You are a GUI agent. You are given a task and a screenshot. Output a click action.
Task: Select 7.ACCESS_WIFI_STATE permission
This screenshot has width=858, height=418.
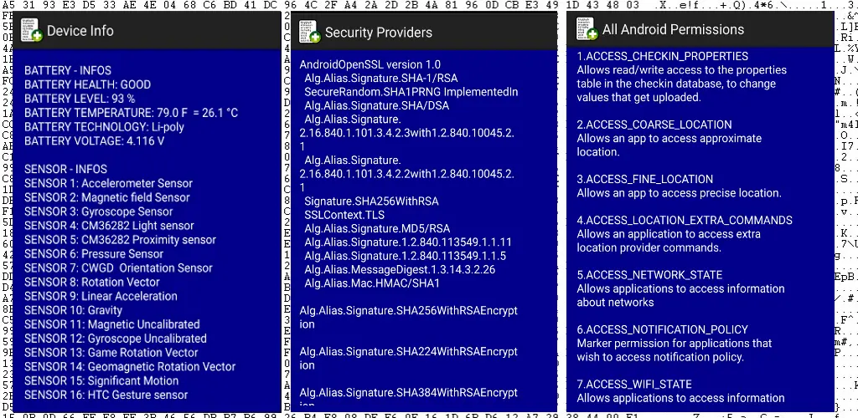634,384
